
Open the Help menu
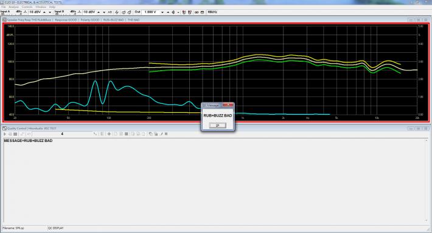click(x=52, y=7)
